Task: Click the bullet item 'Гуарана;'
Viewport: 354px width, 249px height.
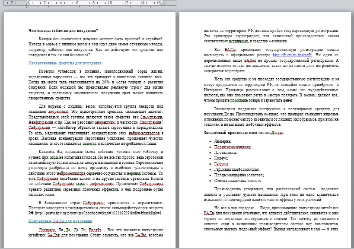Action: point(222,164)
